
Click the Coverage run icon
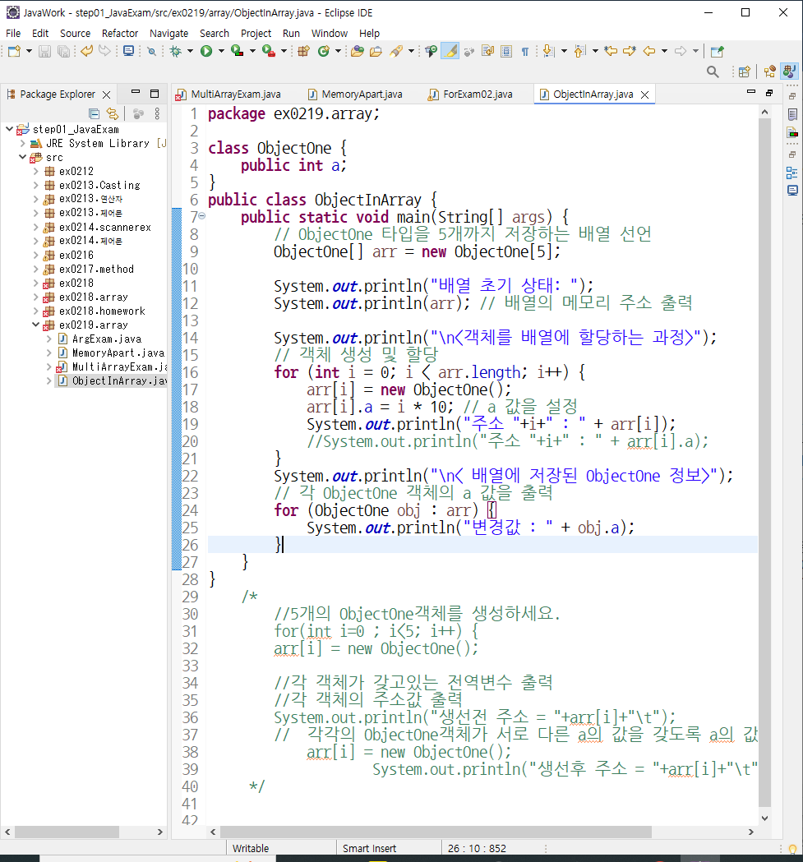[237, 51]
